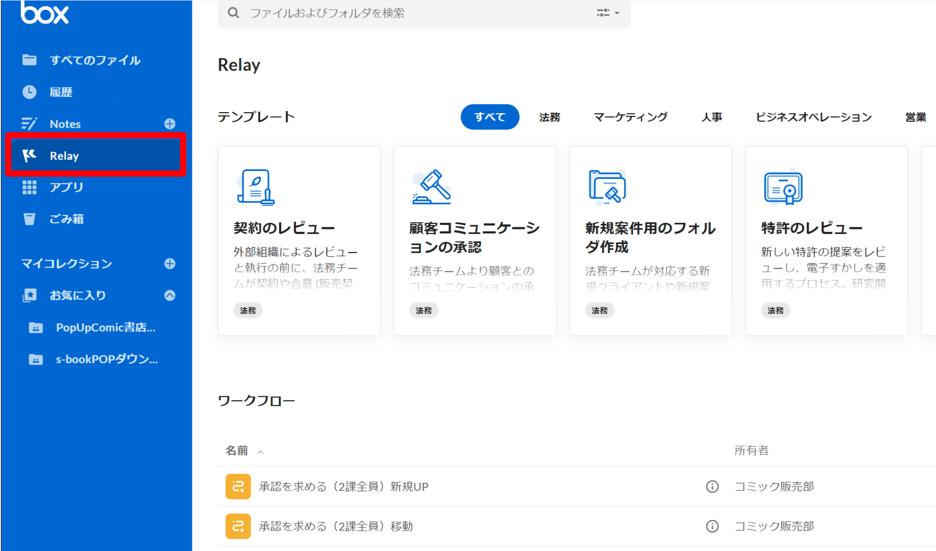This screenshot has width=936, height=551.
Task: Open the 履歴 clock icon
Action: click(30, 92)
